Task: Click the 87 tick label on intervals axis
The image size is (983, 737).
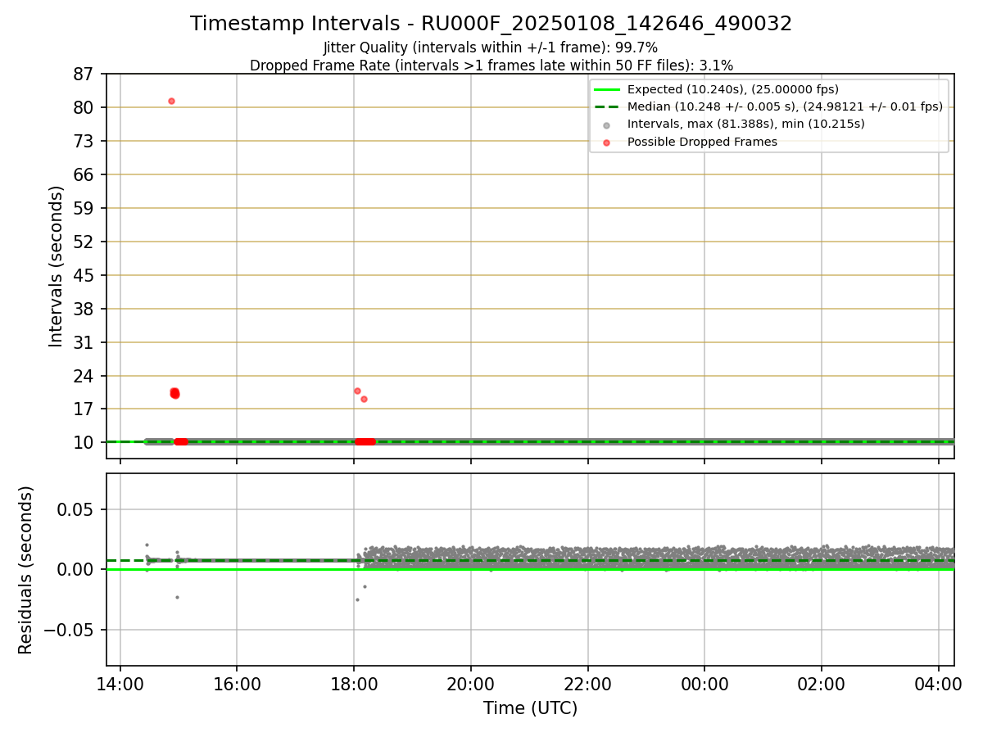Action: click(84, 74)
